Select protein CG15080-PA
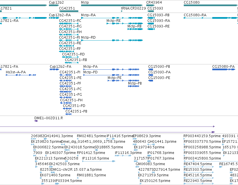Image resolution: width=238 pixels, height=185 pixels. tap(223, 67)
